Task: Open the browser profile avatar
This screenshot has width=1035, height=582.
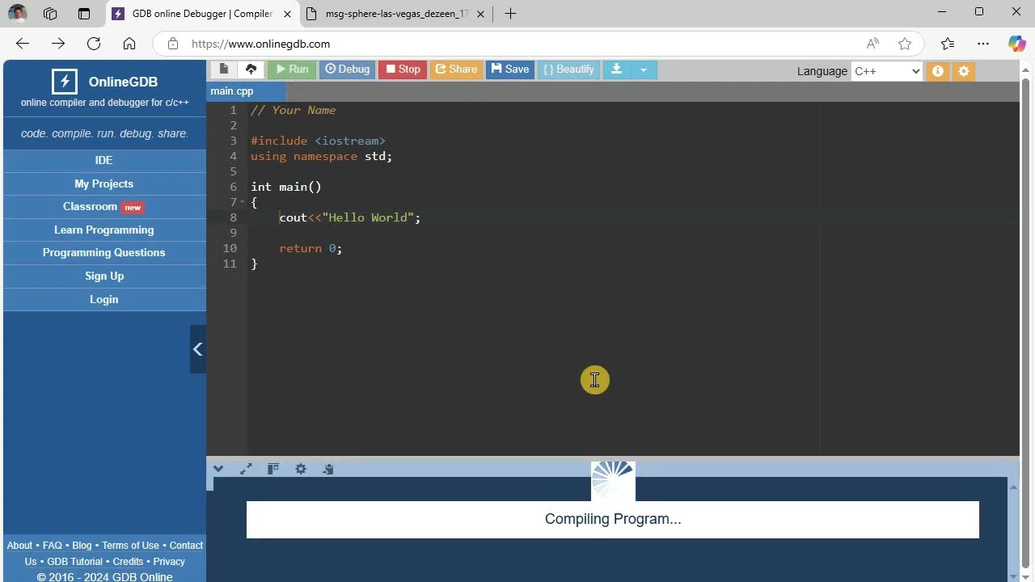Action: coord(17,13)
